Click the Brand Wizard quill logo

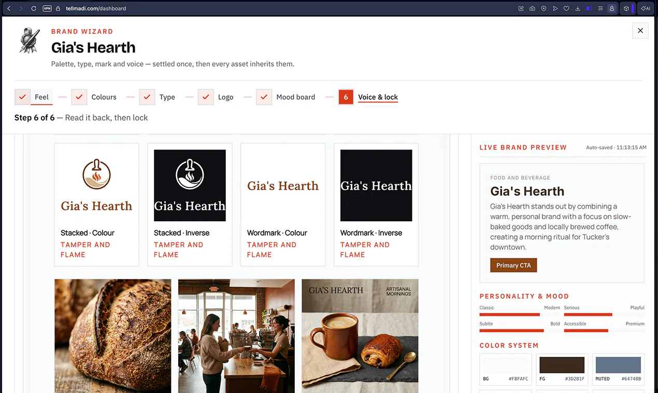coord(30,40)
